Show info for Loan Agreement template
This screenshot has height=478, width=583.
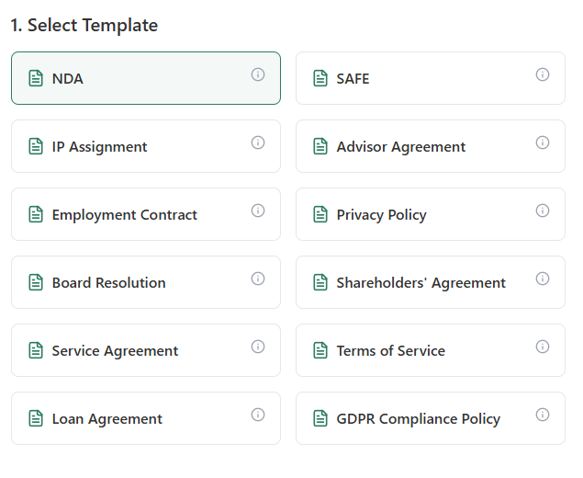click(258, 415)
